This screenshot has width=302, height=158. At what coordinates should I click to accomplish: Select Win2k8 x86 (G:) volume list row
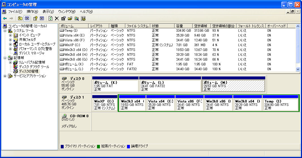point(177,59)
